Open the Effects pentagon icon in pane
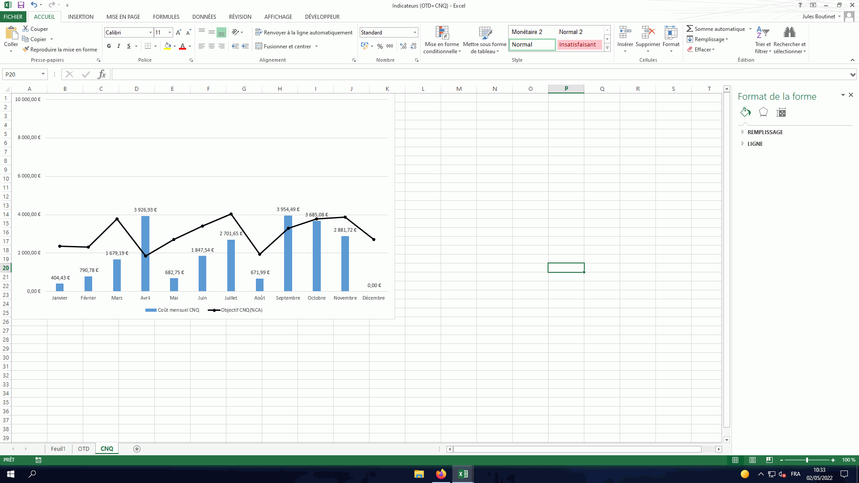Image resolution: width=859 pixels, height=483 pixels. [x=763, y=112]
